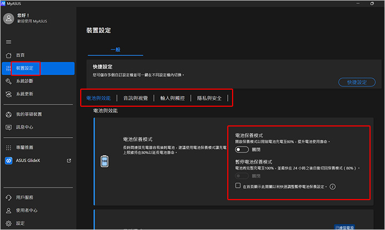The height and width of the screenshot is (230, 385).
Task: Open 我的華碩裝置 in the sidebar
Action: click(38, 114)
